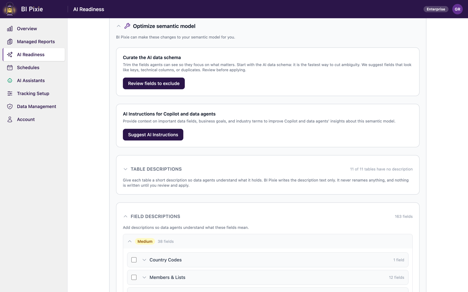The height and width of the screenshot is (292, 468).
Task: Click Suggest AI Instructions button
Action: 153,135
